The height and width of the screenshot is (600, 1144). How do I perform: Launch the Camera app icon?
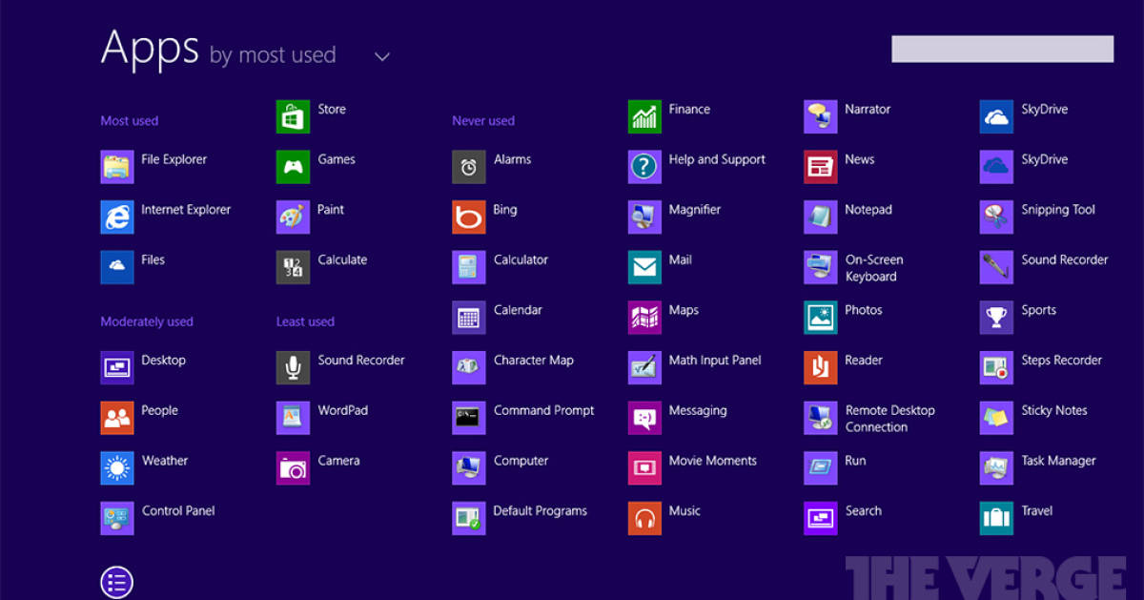293,467
